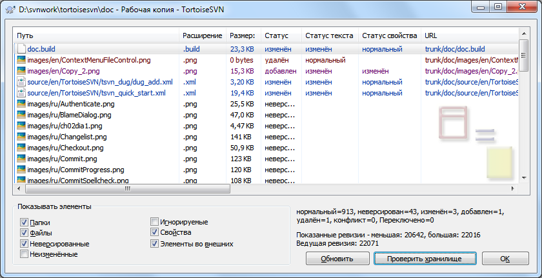Select the dug_add.xml file icon
This screenshot has height=278, width=542.
[21, 82]
